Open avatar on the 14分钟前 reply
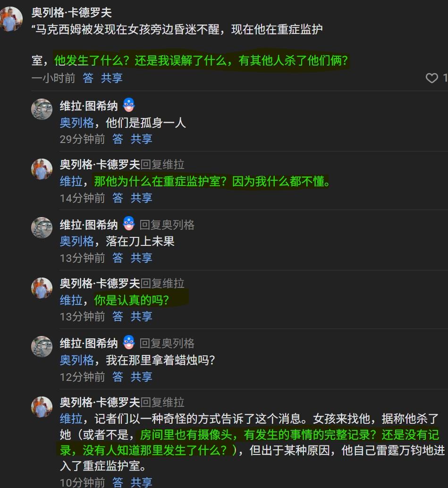The width and height of the screenshot is (448, 488). pos(42,169)
